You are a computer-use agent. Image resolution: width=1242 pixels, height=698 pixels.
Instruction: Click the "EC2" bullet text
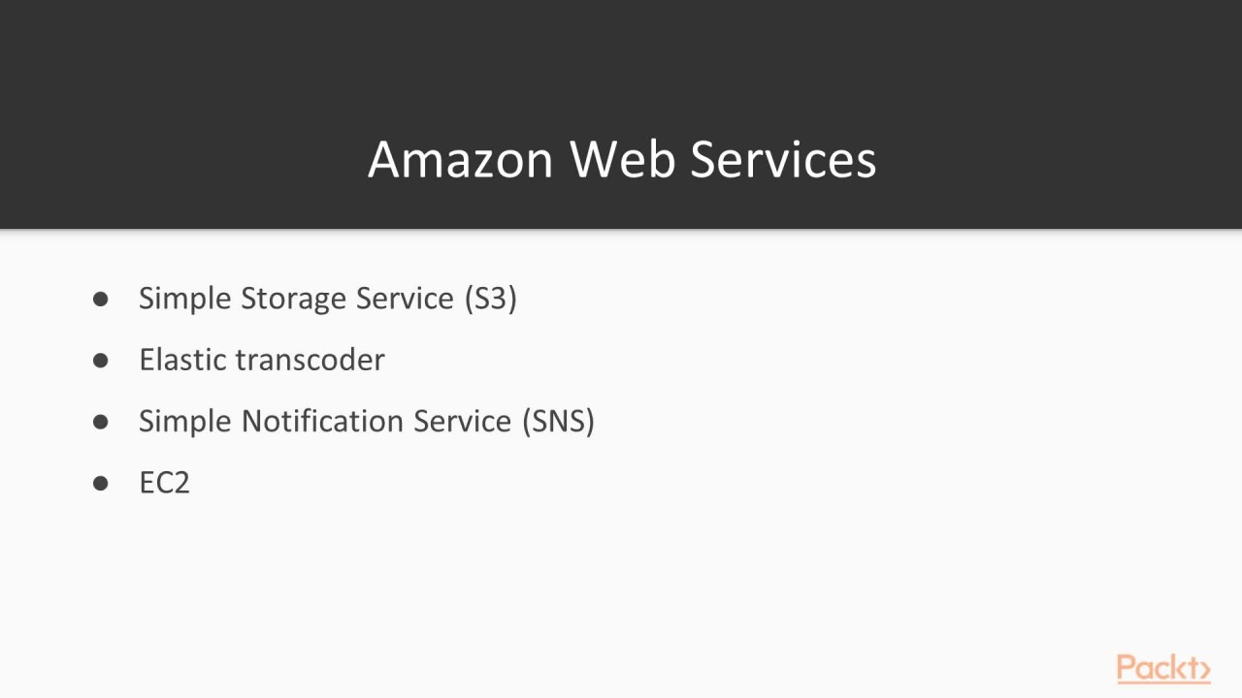[164, 483]
